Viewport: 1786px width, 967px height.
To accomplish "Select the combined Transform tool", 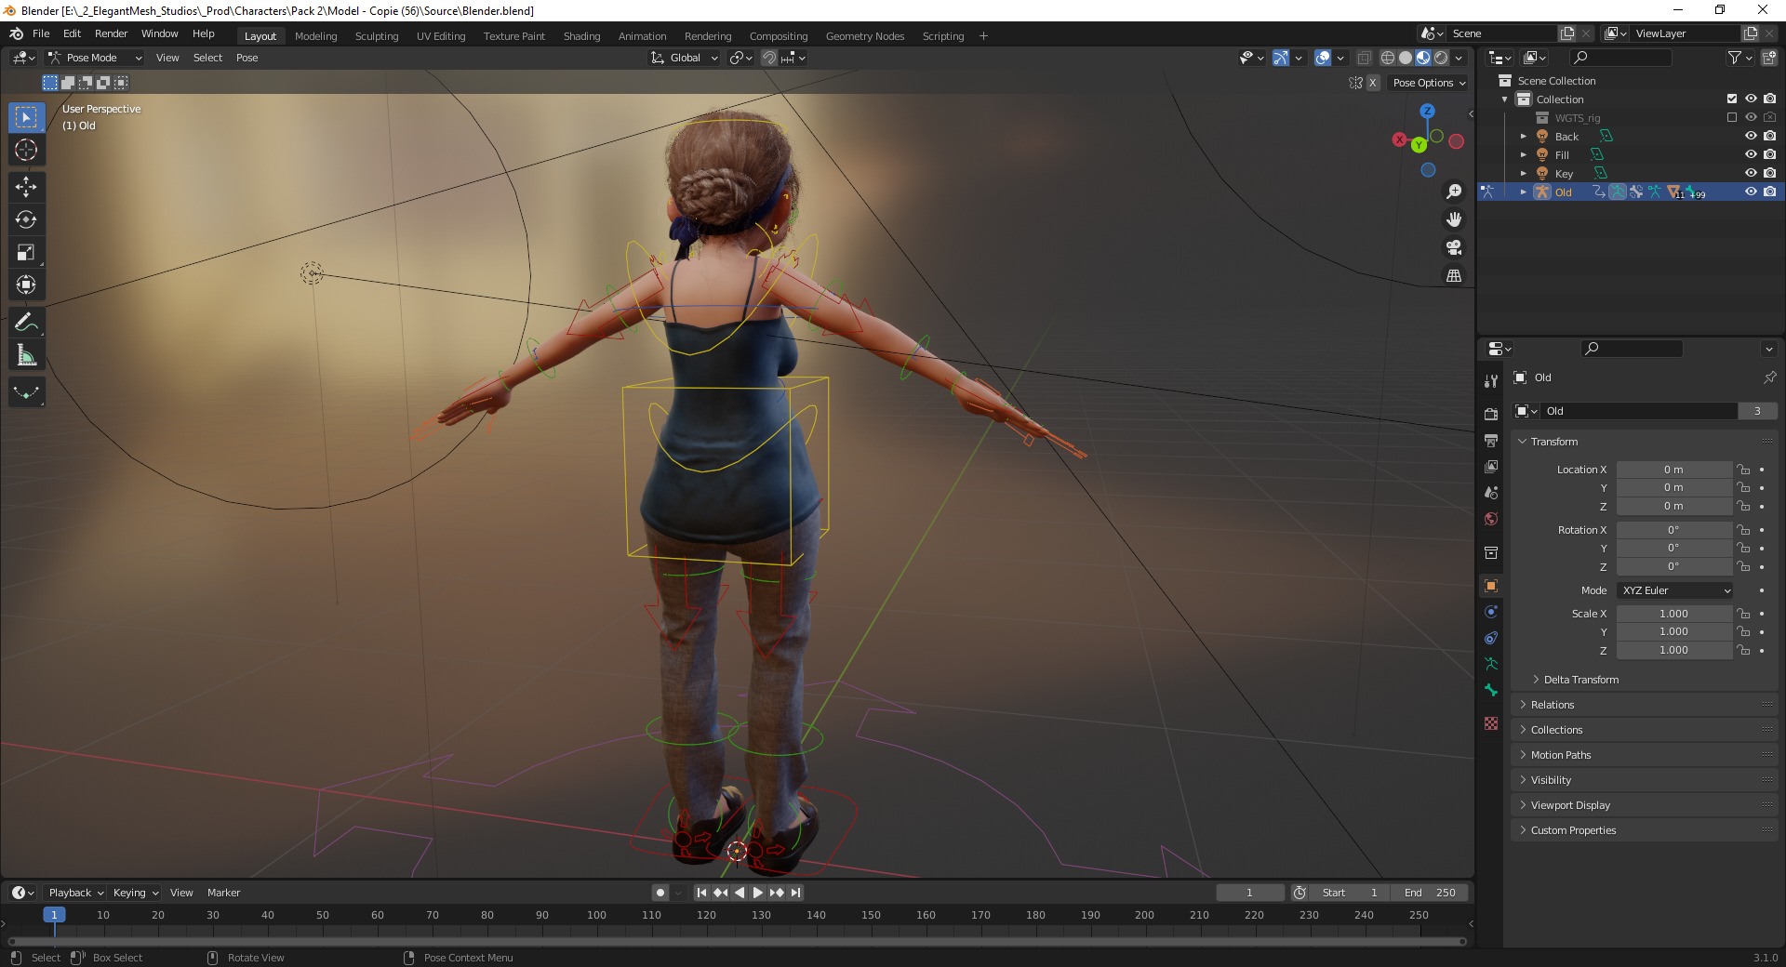I will tap(26, 285).
